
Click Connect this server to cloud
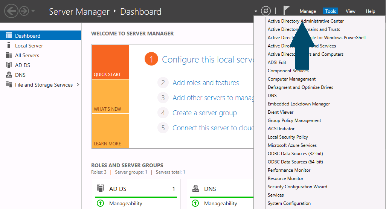pyautogui.click(x=213, y=128)
